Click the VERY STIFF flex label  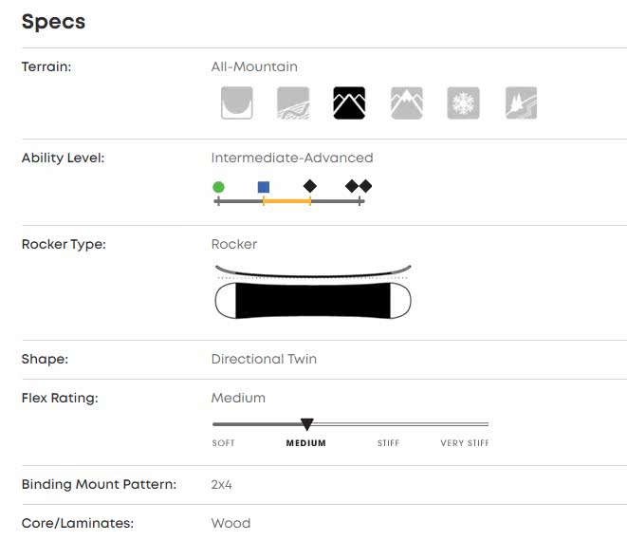pos(465,443)
